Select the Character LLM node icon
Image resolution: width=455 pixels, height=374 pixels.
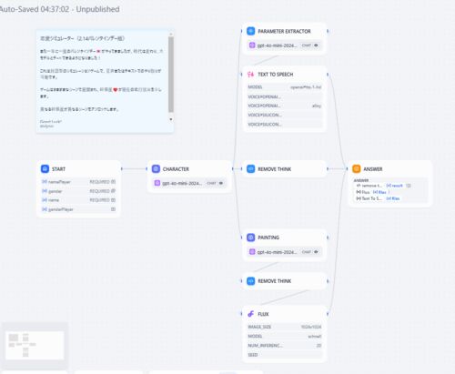[x=156, y=169]
